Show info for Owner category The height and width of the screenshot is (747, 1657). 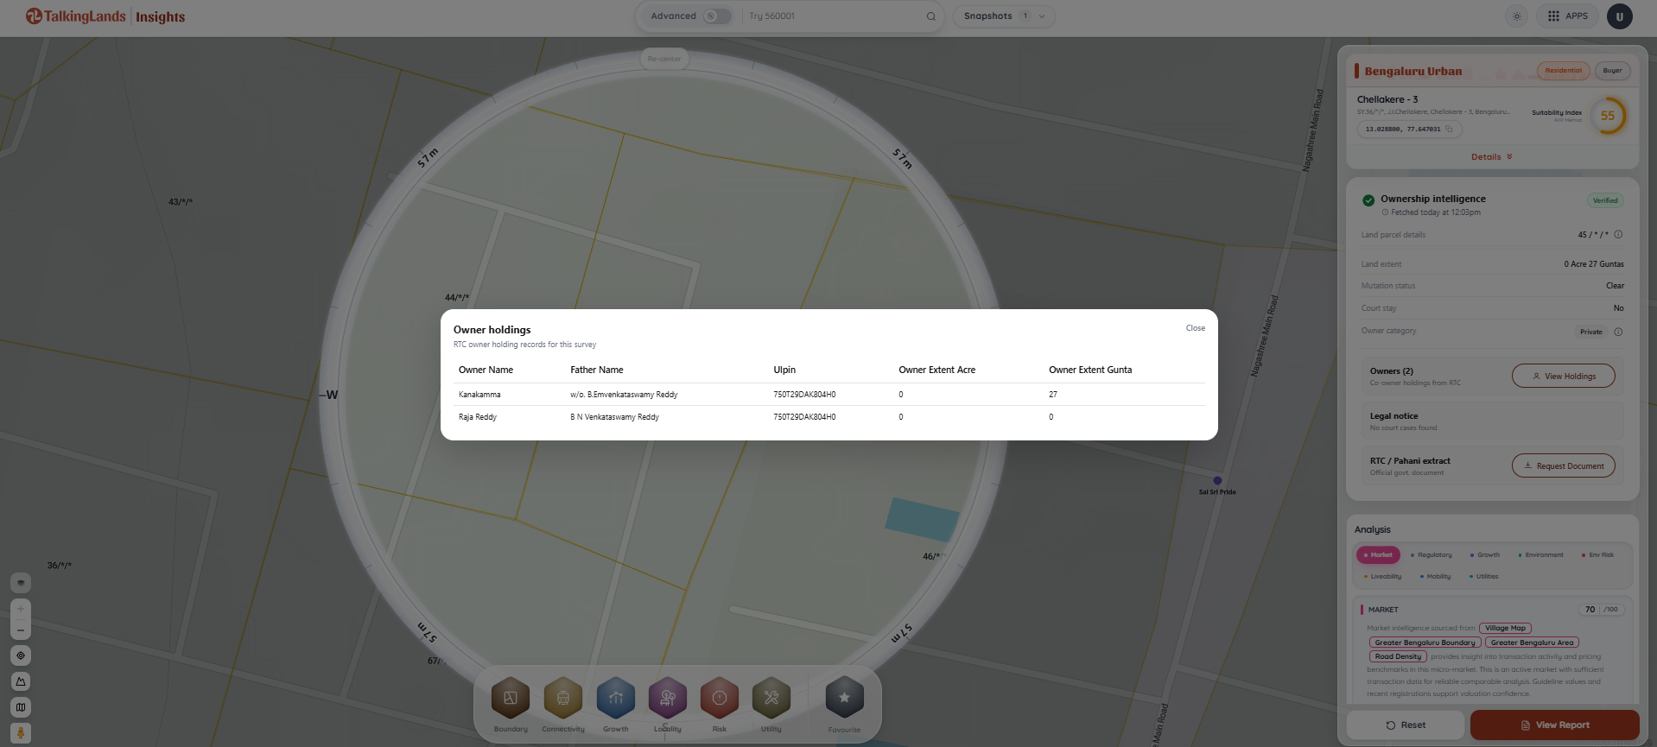click(1618, 332)
